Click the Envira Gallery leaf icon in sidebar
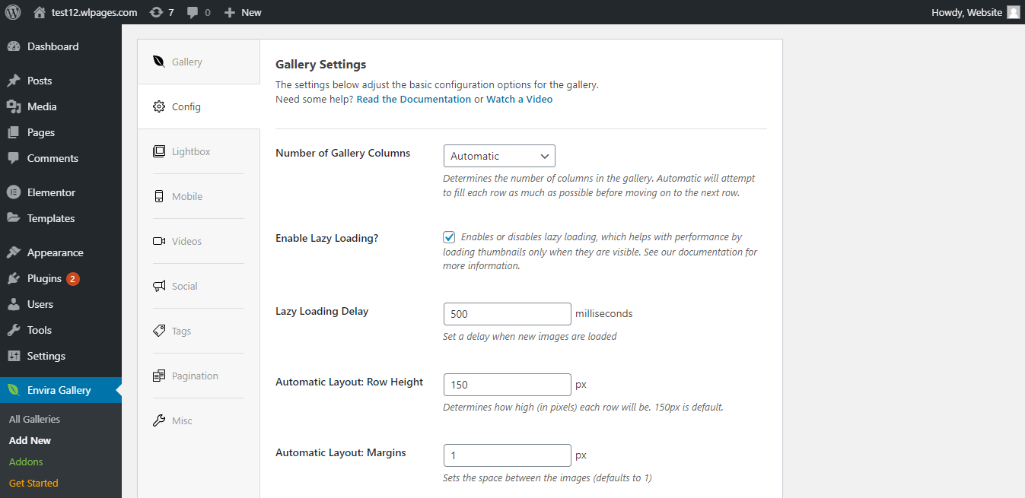Viewport: 1025px width, 498px height. (x=14, y=390)
